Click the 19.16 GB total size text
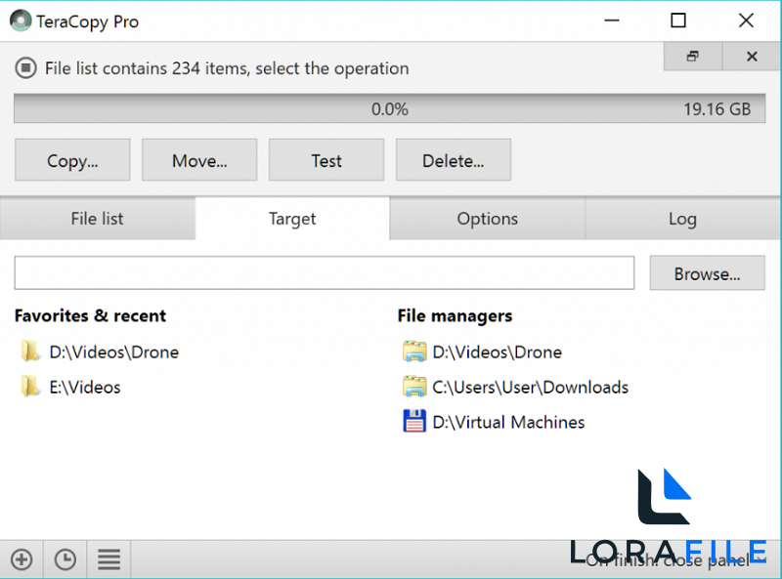782x579 pixels. (717, 109)
